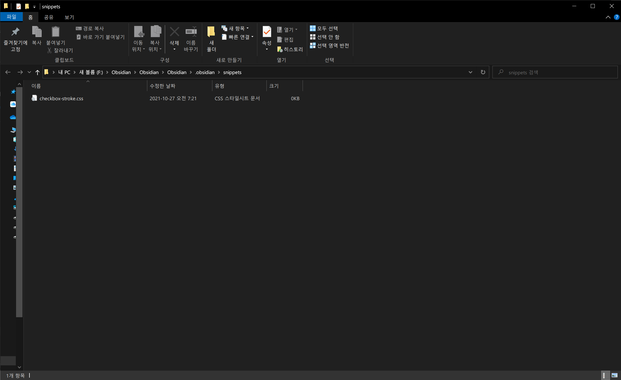Open the address bar history dropdown
Viewport: 621px width, 380px height.
pyautogui.click(x=470, y=72)
